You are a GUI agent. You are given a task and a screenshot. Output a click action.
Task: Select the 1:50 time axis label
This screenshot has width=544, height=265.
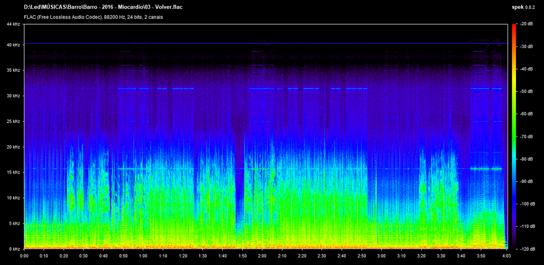click(242, 256)
